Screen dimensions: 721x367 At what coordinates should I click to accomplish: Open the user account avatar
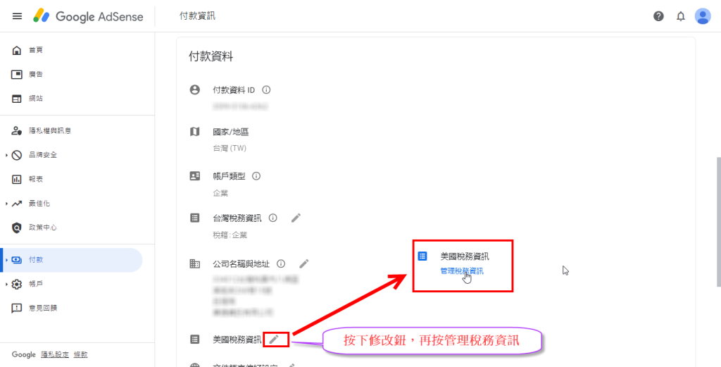[703, 16]
